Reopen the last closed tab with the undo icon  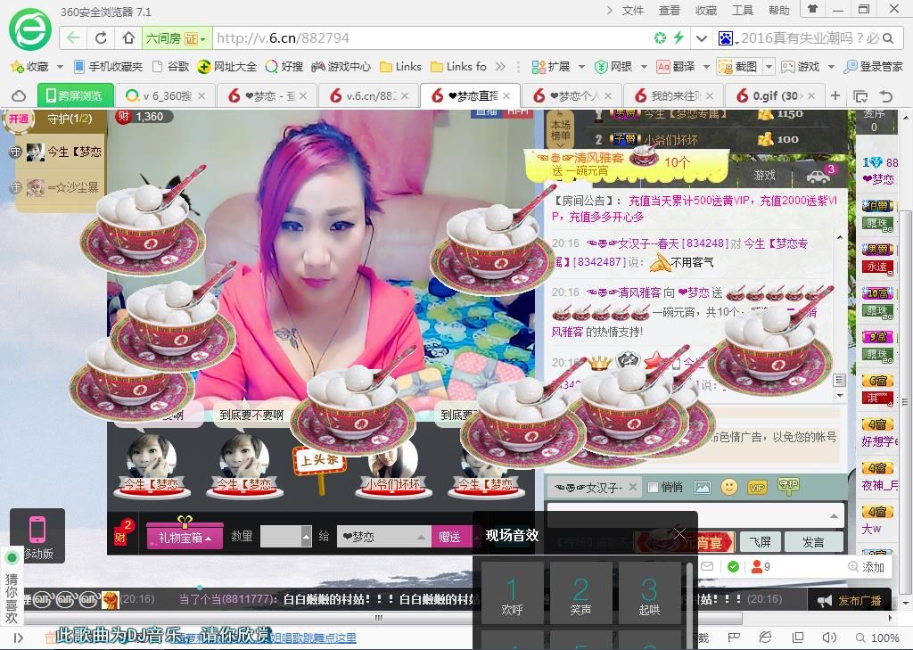(885, 95)
